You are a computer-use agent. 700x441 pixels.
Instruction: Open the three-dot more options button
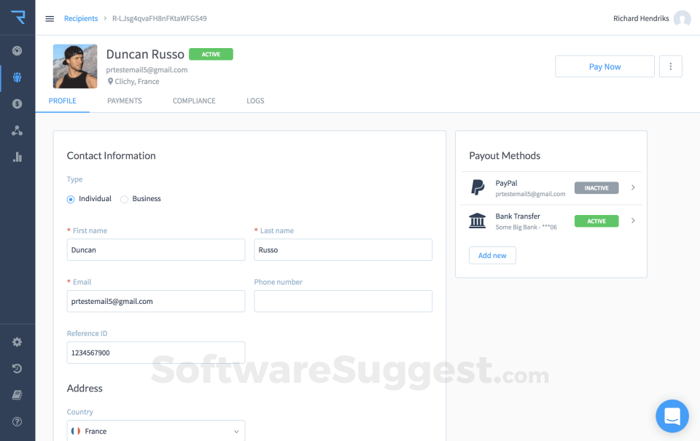(x=670, y=66)
